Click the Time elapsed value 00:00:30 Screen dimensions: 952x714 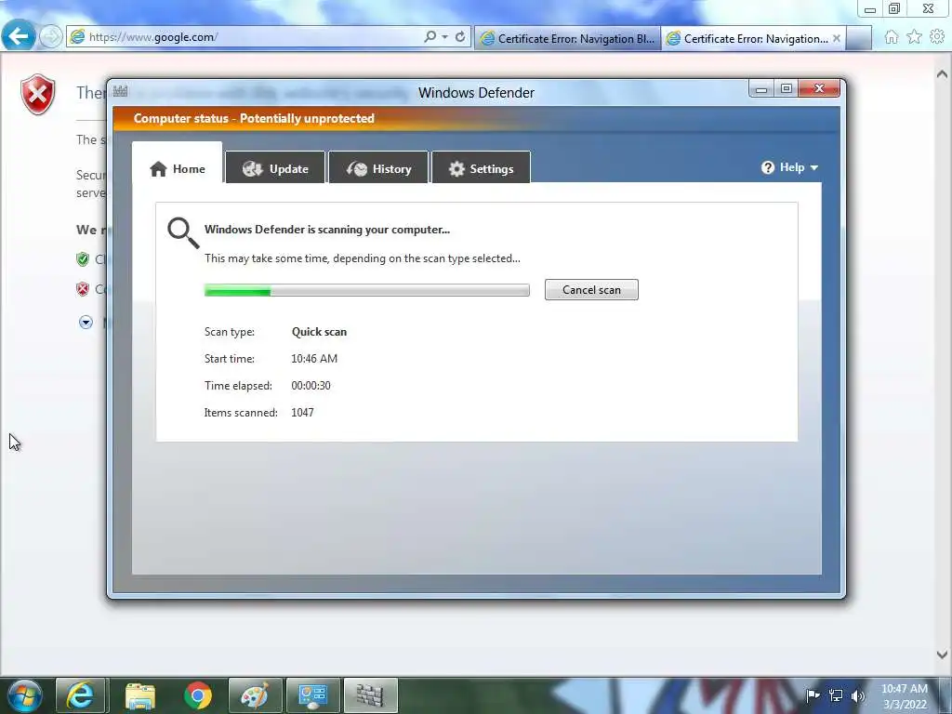(x=311, y=386)
